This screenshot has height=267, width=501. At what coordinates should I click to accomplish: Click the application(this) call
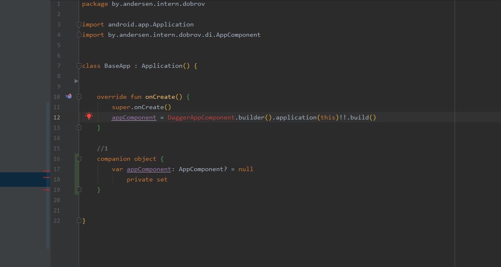[x=307, y=117]
